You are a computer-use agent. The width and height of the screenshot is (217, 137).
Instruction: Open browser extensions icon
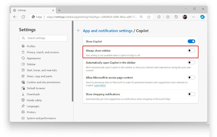coord(159,17)
